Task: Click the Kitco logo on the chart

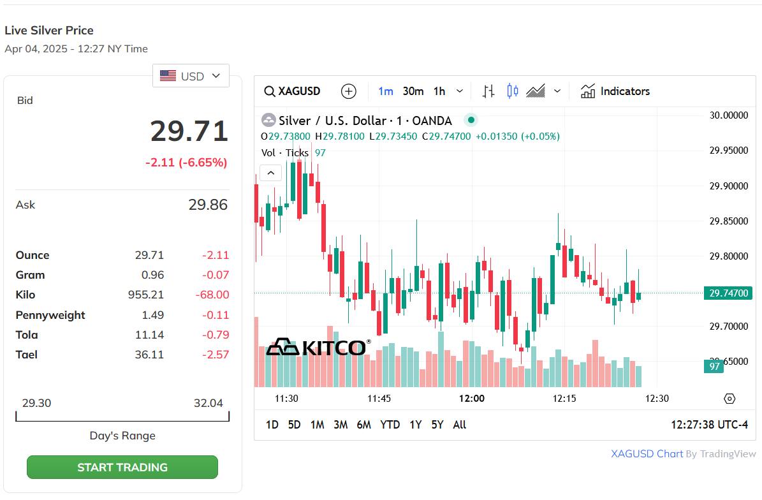Action: click(318, 347)
